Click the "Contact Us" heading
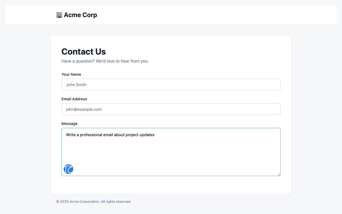Image resolution: width=342 pixels, height=214 pixels. pos(84,52)
